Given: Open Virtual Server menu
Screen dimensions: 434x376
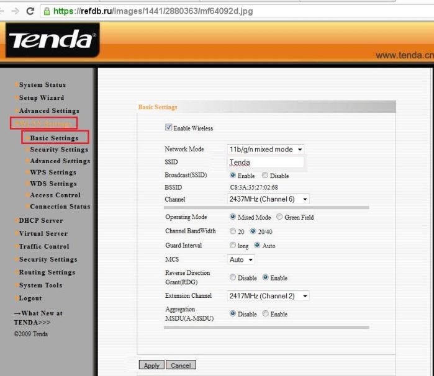Looking at the screenshot, I should coord(43,233).
